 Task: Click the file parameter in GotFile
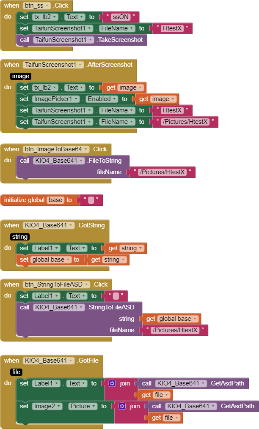click(x=16, y=372)
